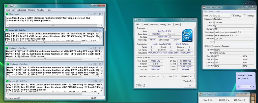Switch to the Mainboard tab in CPU-Z
The width and height of the screenshot is (258, 103).
tap(154, 25)
